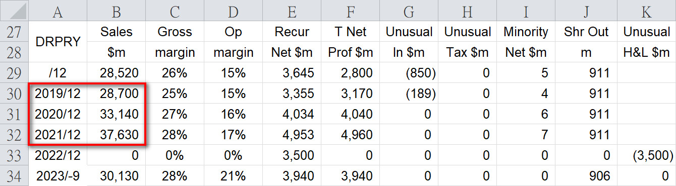This screenshot has height=186, width=676.
Task: Click the net profit 4,960 cell
Action: [350, 134]
